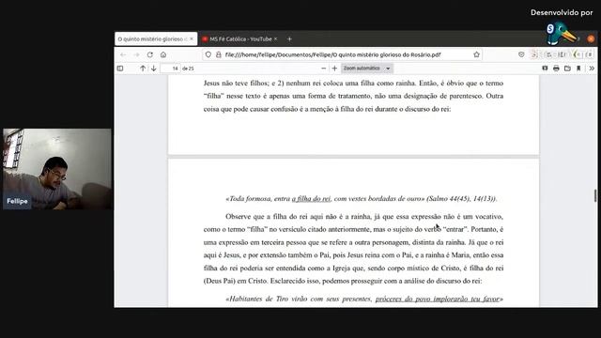Go forward with browser forward arrow
601x338 pixels.
pyautogui.click(x=136, y=54)
